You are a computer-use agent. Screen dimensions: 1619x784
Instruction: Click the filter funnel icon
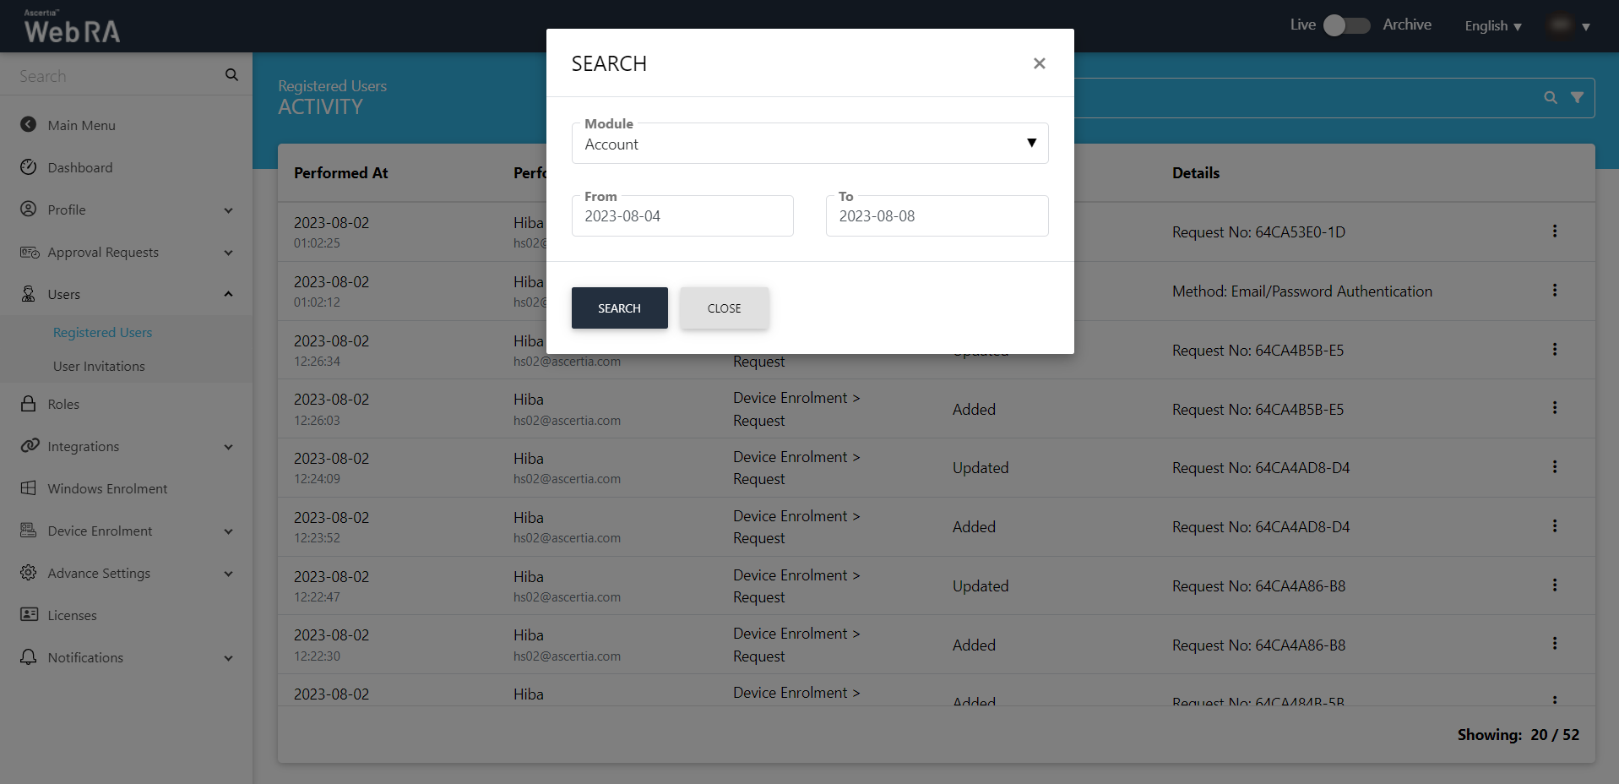(1577, 97)
